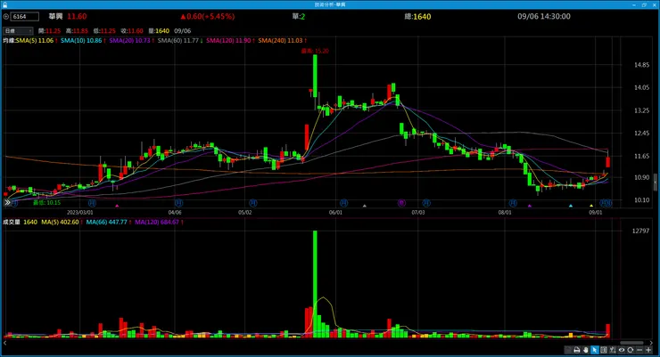The height and width of the screenshot is (357, 660).
Task: Click the SMA(5) 11.06 label
Action: [37, 40]
